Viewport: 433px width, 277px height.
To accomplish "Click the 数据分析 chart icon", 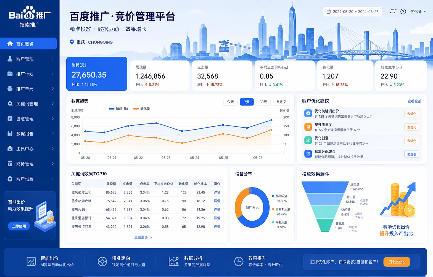I will point(174,261).
